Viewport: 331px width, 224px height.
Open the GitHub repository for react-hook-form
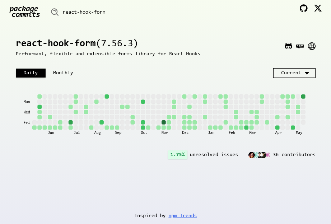[288, 46]
